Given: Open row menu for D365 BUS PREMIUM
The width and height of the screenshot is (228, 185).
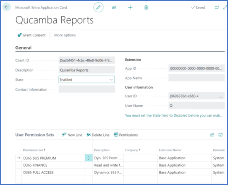Looking at the screenshot, I should pyautogui.click(x=89, y=158).
